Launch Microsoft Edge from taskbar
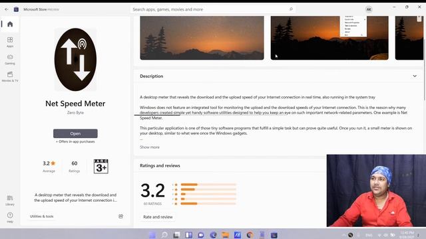This screenshot has width=426, height=239. click(x=213, y=234)
